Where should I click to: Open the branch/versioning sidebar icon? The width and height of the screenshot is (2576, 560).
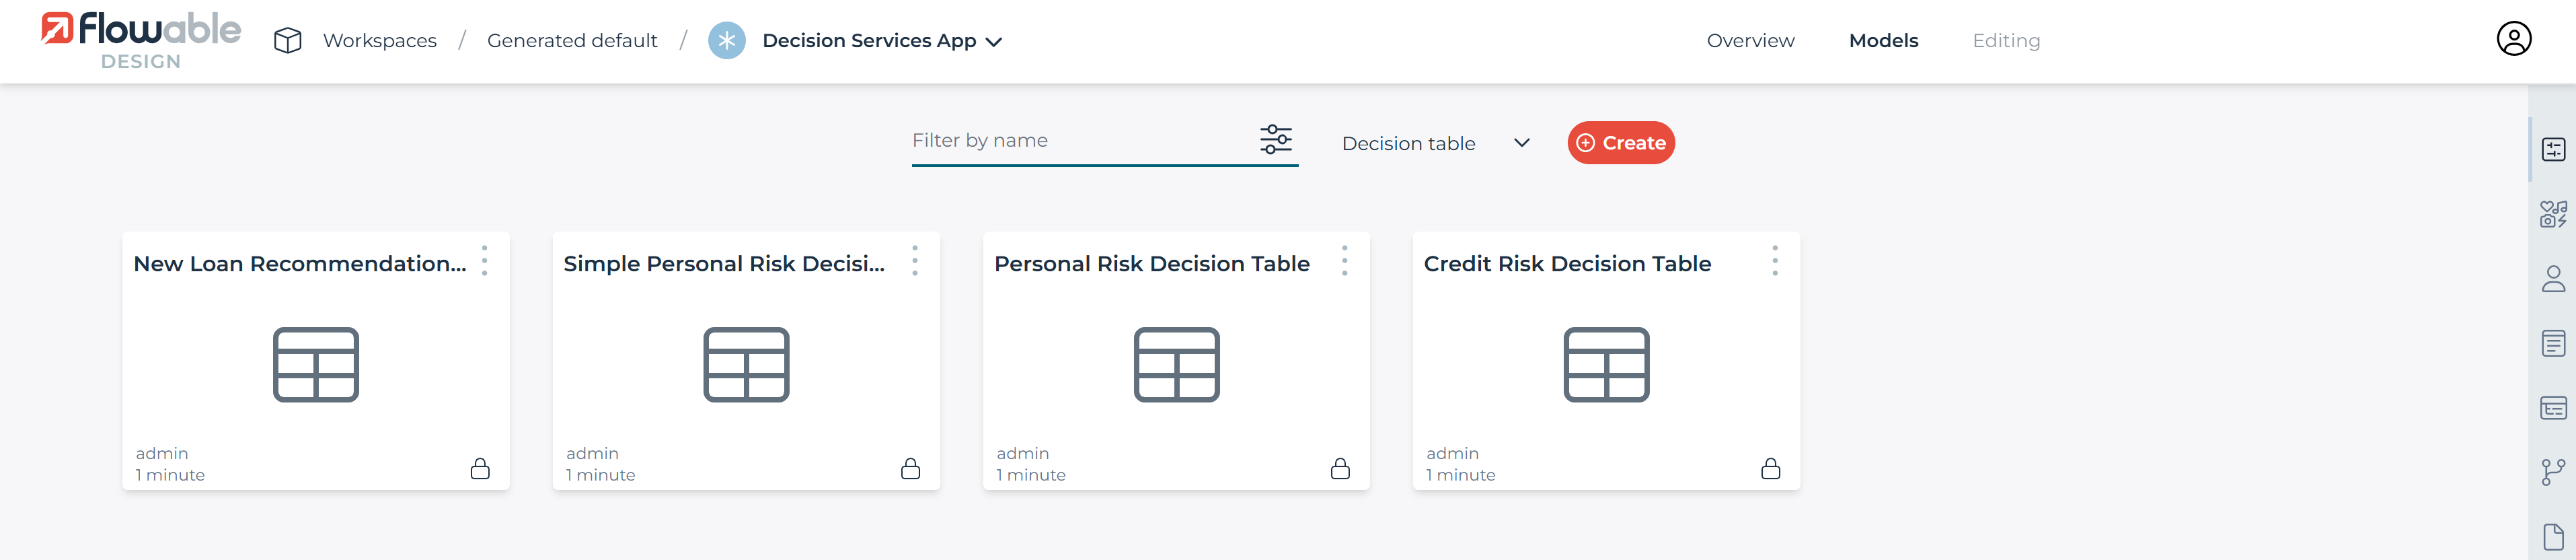2553,472
